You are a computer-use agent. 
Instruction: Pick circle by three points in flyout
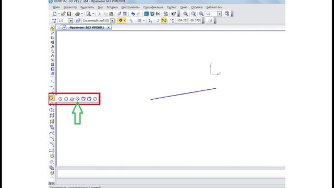(66, 99)
